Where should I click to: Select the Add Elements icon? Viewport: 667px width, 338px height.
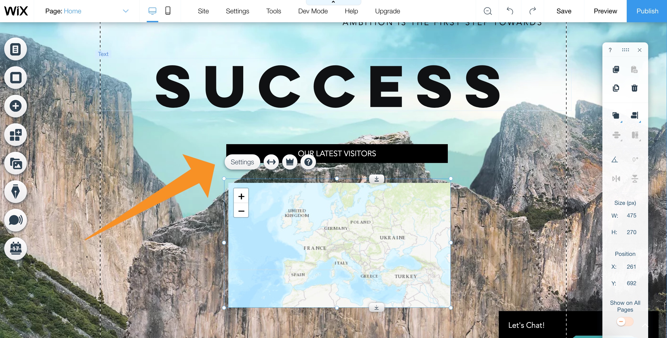(15, 105)
